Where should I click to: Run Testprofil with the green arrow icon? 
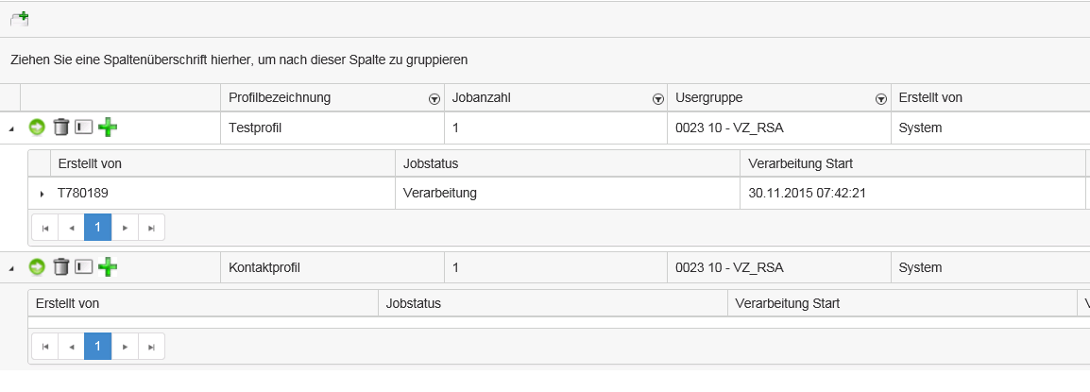[x=38, y=128]
